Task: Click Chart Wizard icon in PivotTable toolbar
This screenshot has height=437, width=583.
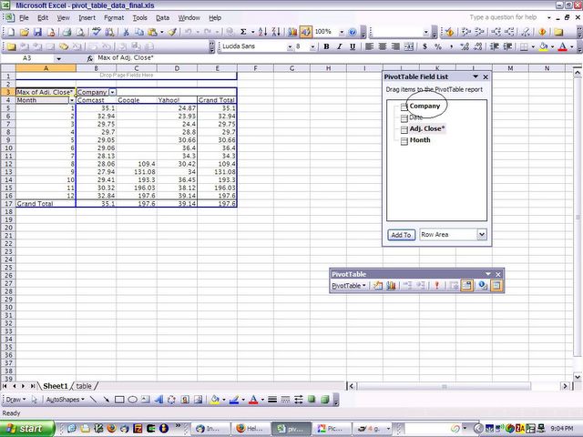Action: pyautogui.click(x=391, y=285)
